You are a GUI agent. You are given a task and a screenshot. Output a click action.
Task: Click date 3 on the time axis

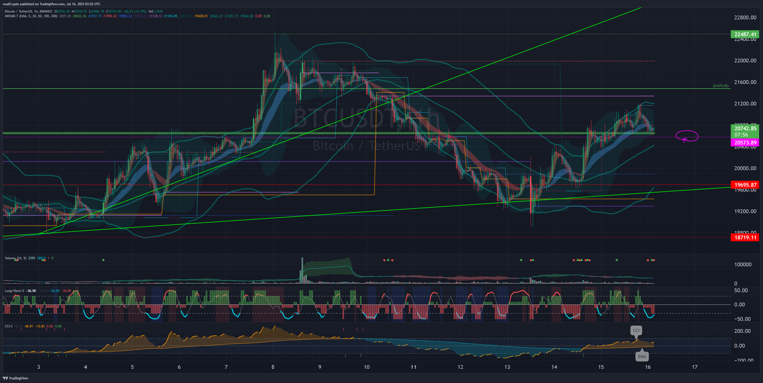(39, 367)
